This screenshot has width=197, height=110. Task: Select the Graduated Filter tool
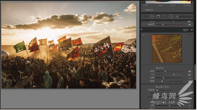pos(164,17)
